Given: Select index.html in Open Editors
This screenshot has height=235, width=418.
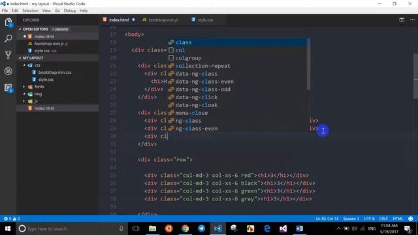Looking at the screenshot, I should pos(44,37).
